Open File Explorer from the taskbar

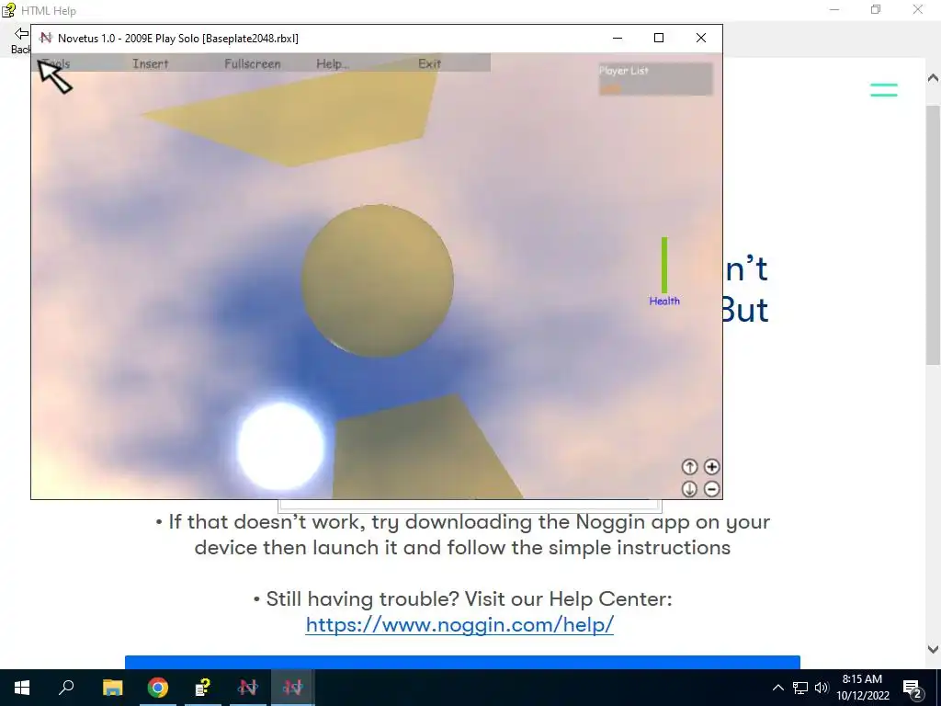point(112,688)
